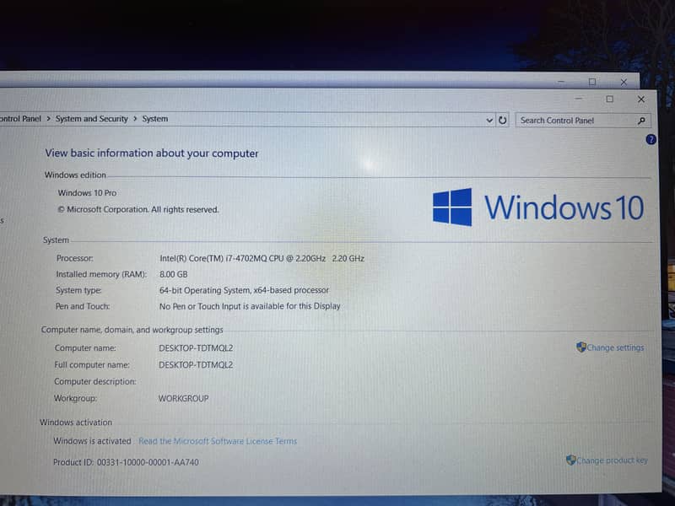Read the Microsoft Software License Terms
Image resolution: width=675 pixels, height=506 pixels.
pyautogui.click(x=218, y=441)
